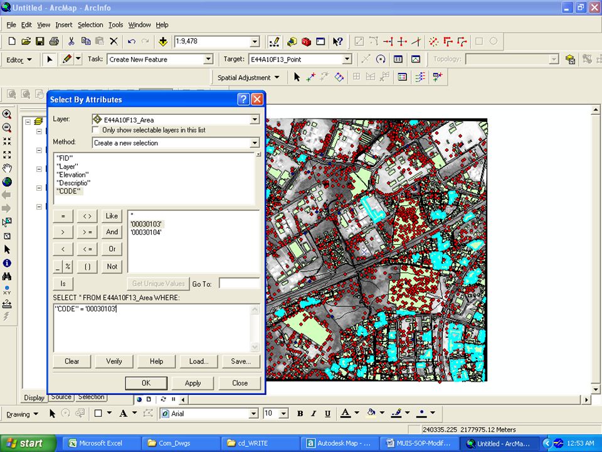Open the Insert menu
602x452 pixels.
pyautogui.click(x=64, y=24)
